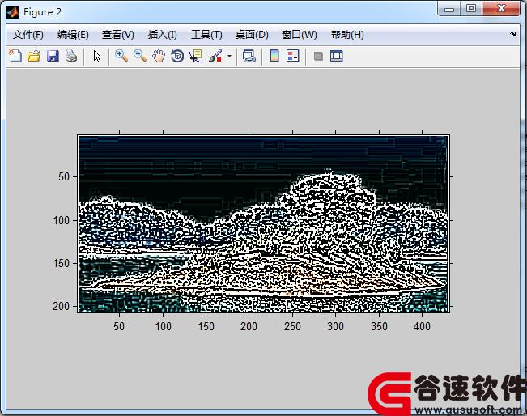This screenshot has width=527, height=416.
Task: Click the Show Plot Tools icon
Action: click(x=337, y=56)
